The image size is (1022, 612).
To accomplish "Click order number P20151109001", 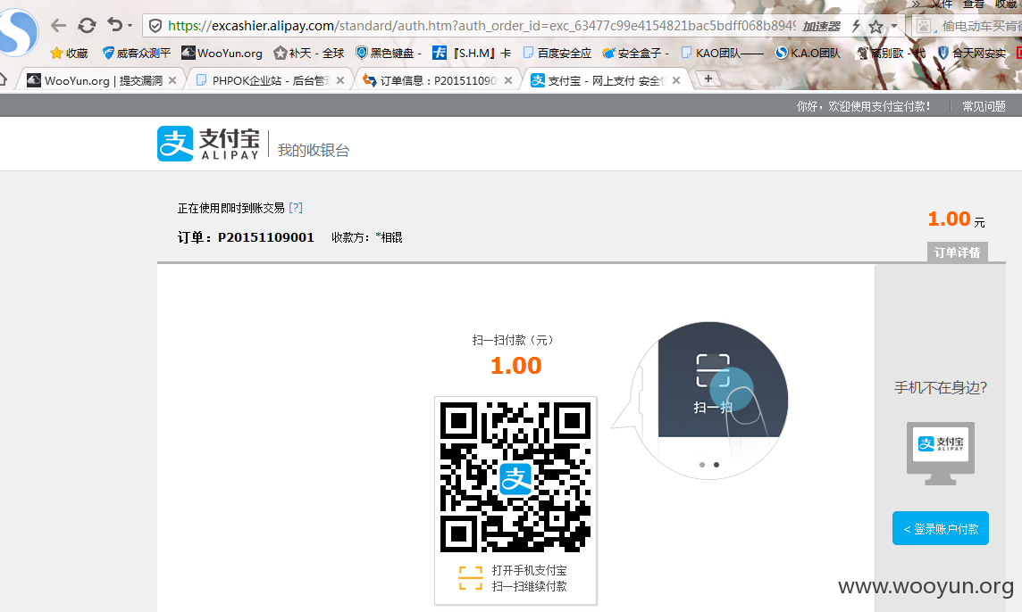I will [x=266, y=237].
